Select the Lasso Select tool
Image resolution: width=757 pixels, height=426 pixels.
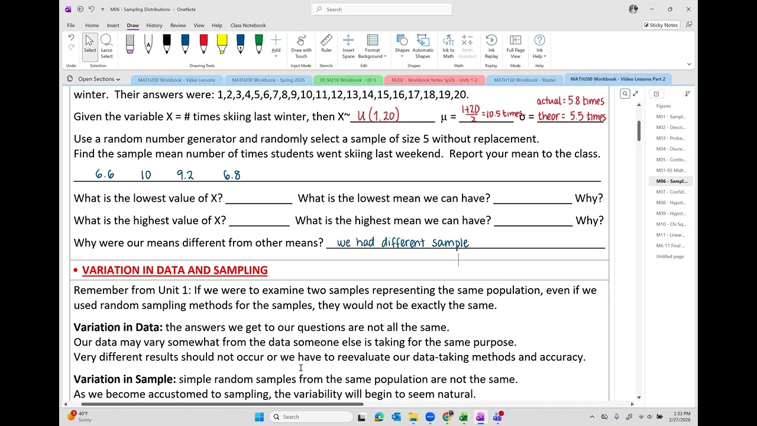[x=106, y=46]
